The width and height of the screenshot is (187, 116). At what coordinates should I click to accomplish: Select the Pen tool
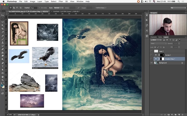pyautogui.click(x=2, y=63)
